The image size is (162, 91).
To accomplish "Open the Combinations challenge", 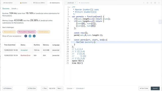I will coord(44,32).
